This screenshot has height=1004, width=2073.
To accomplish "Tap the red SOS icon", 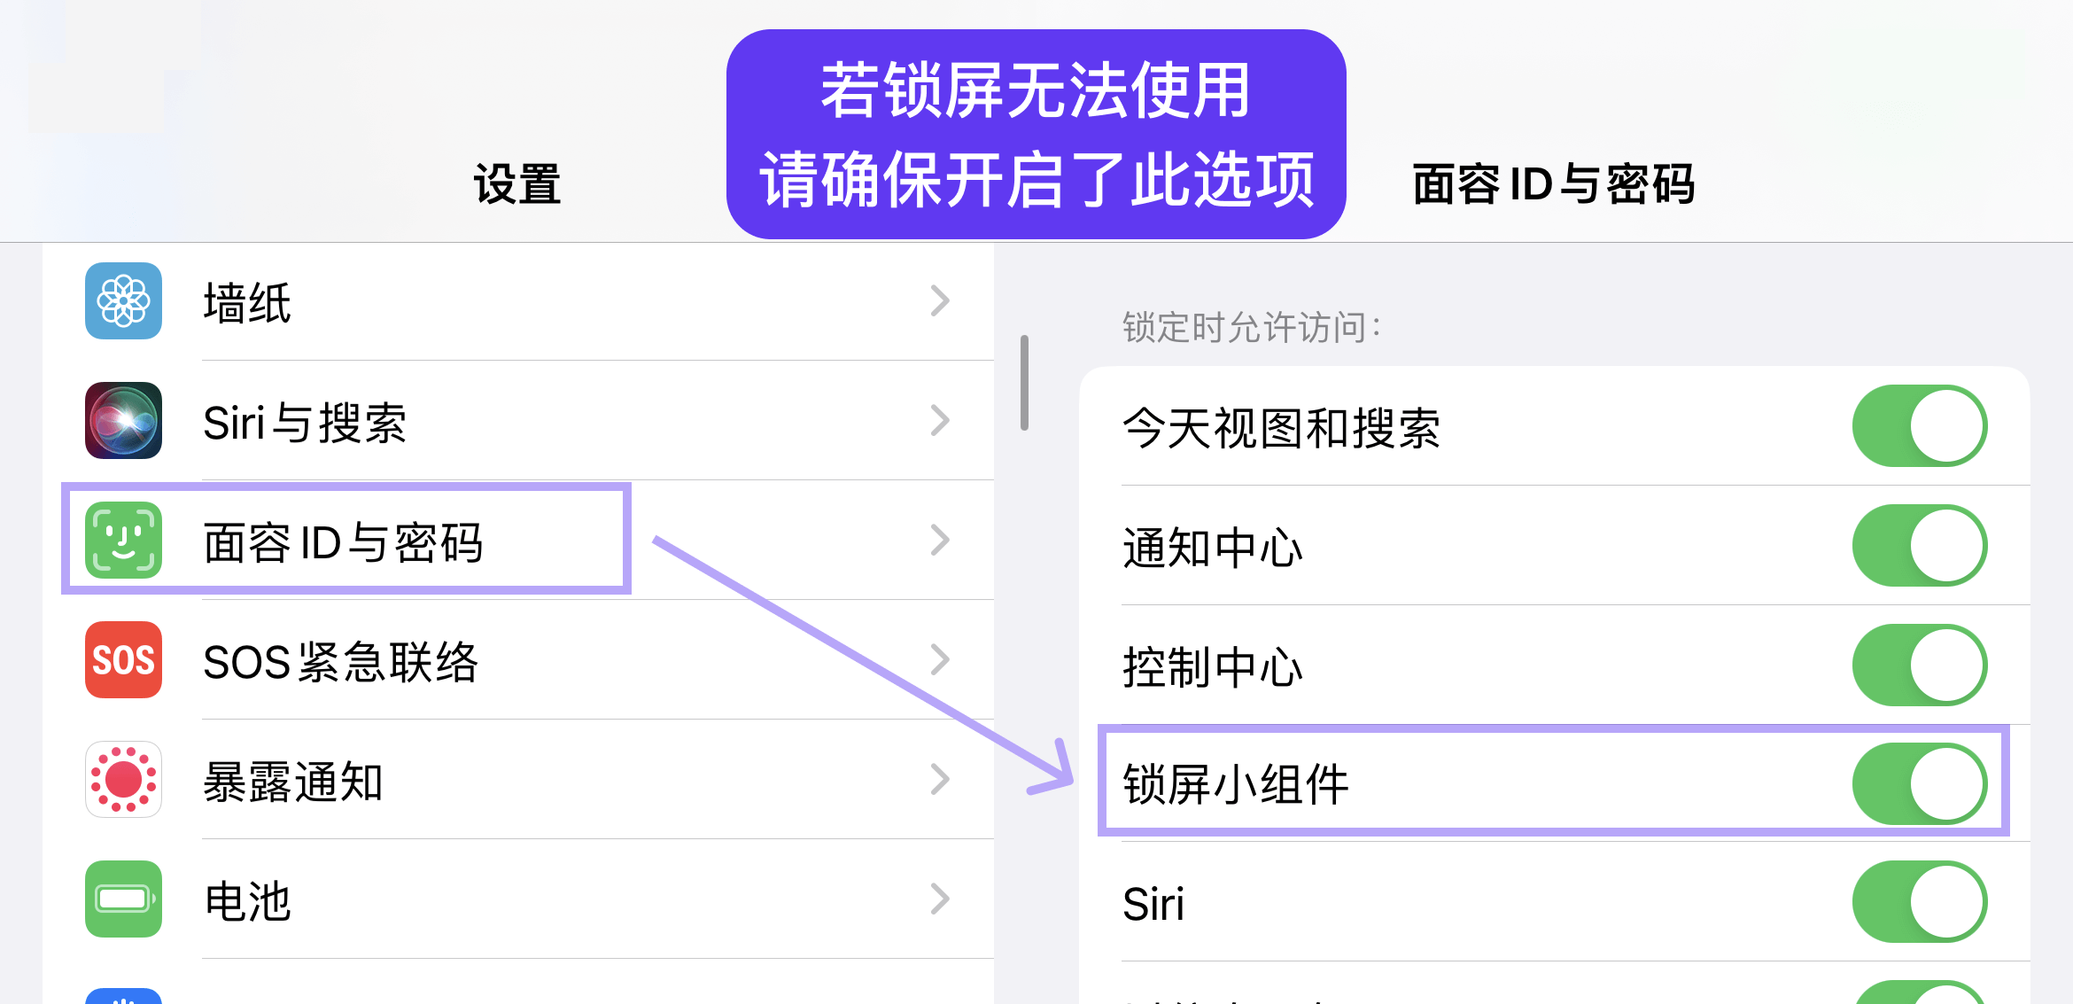I will [123, 660].
